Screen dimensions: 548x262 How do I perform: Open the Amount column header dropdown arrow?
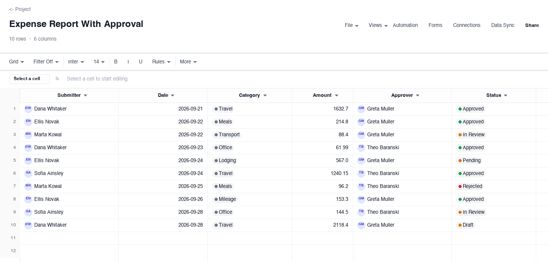pos(337,95)
